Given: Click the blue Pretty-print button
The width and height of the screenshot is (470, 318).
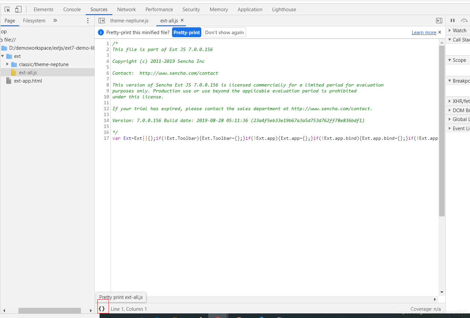Looking at the screenshot, I should tap(186, 33).
